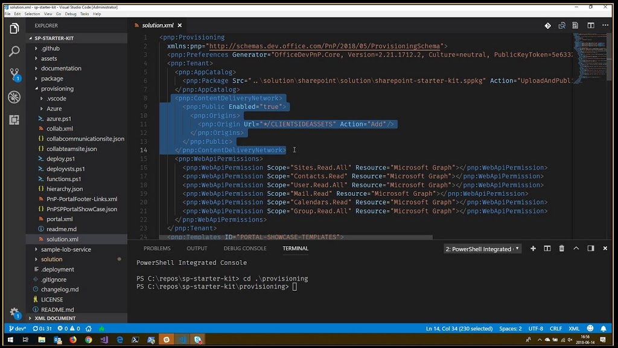
Task: Expand the assets folder
Action: point(49,58)
